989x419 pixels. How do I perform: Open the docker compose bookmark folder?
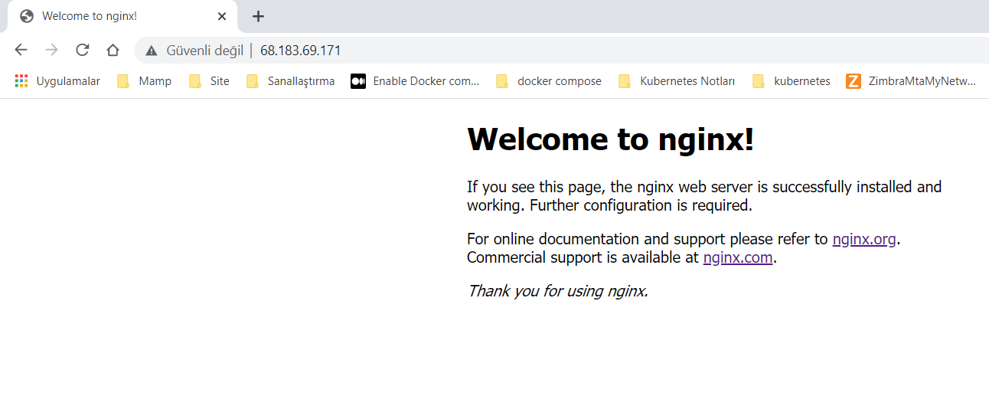pyautogui.click(x=549, y=81)
